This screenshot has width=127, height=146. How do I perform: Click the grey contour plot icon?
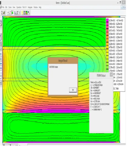(x=25, y=13)
